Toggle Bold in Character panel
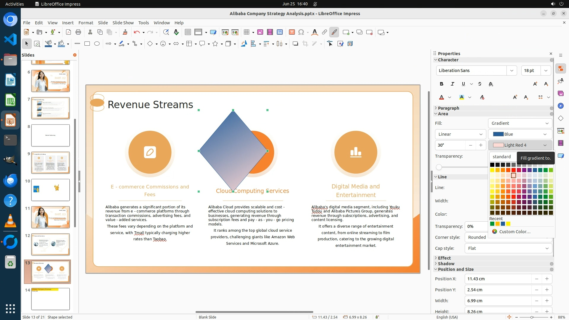Viewport: 569px width, 320px height. coord(442,84)
